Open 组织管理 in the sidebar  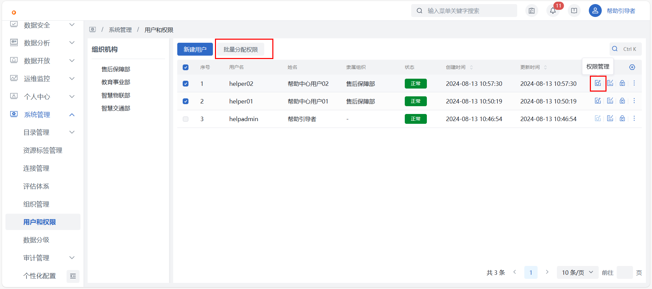pos(36,204)
